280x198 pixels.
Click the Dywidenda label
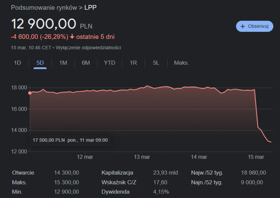[x=115, y=192]
